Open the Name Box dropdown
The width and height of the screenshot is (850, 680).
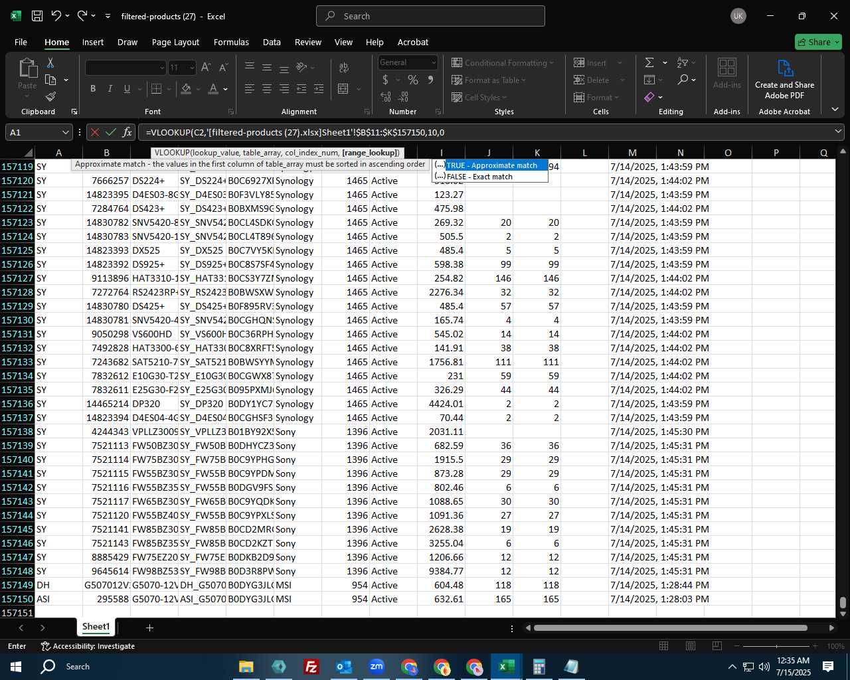pos(65,132)
